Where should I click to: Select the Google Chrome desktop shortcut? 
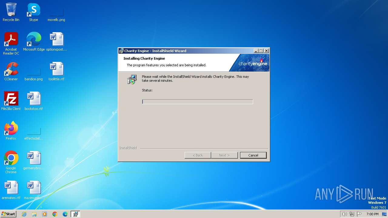(11, 162)
